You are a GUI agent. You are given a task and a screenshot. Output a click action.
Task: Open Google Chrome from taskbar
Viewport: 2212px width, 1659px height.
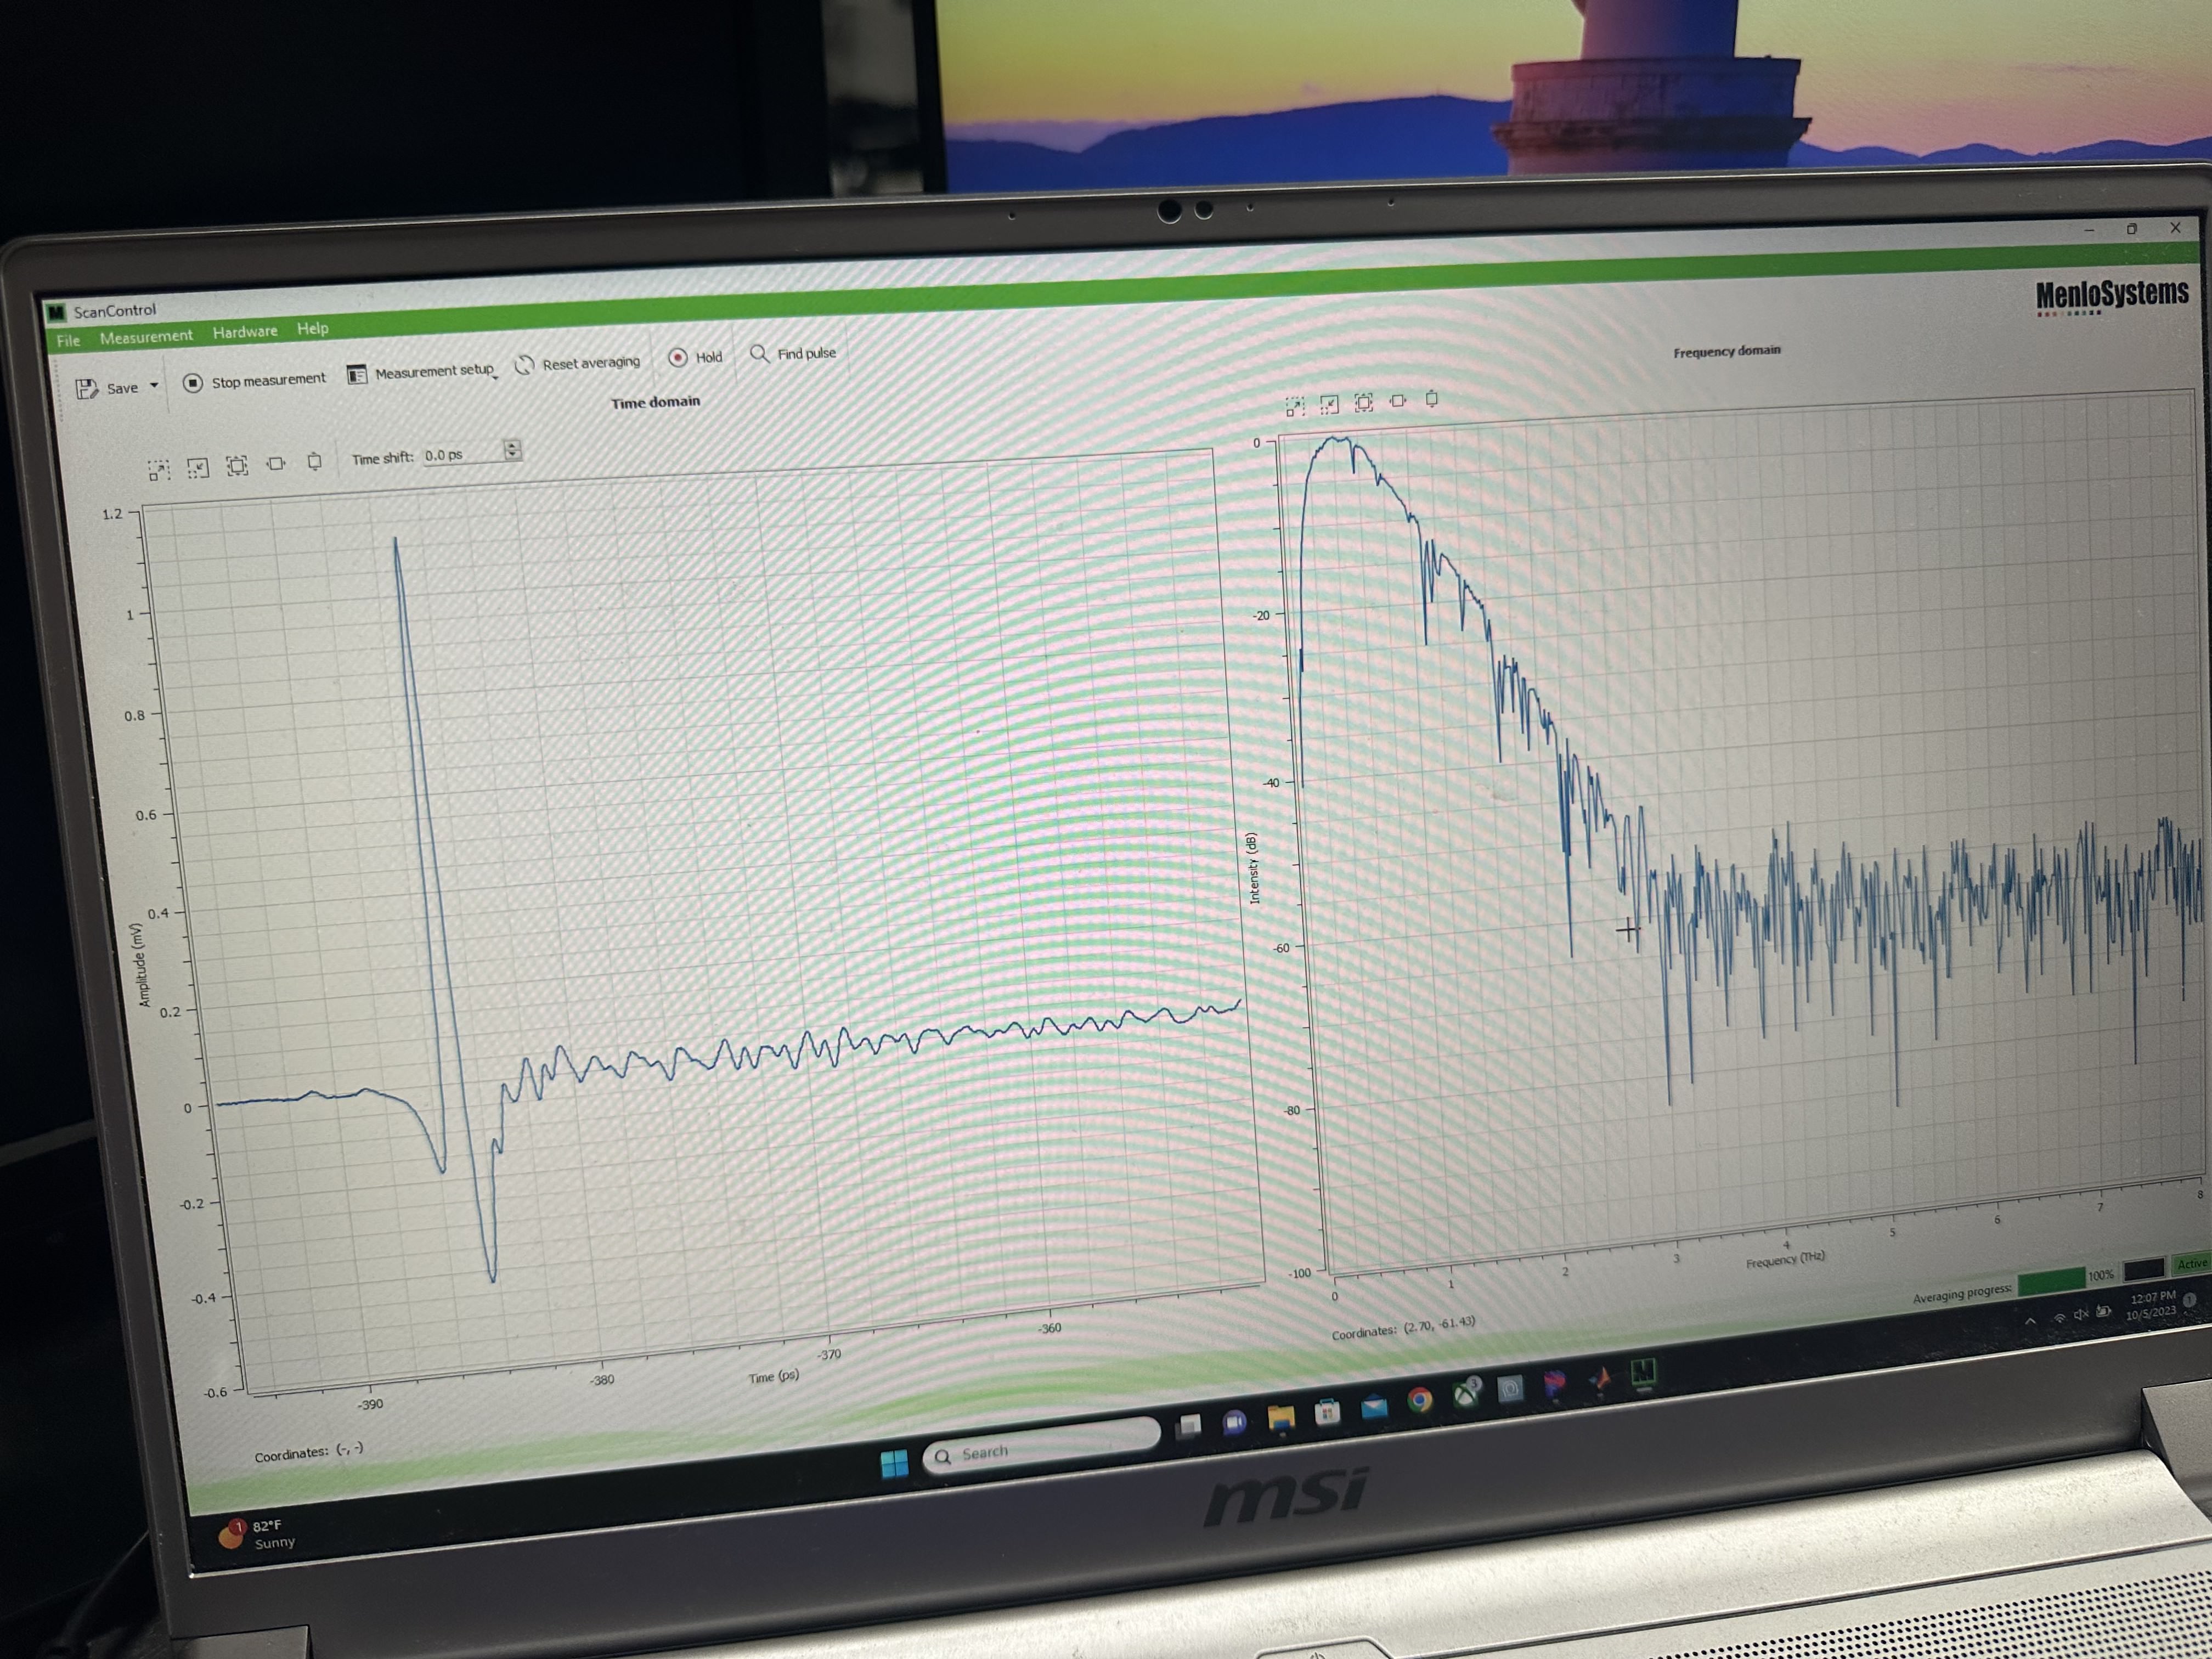tap(1419, 1400)
